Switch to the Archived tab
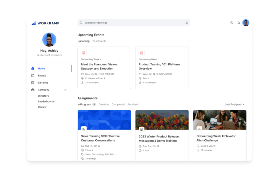The height and width of the screenshot is (178, 279). pos(133,105)
